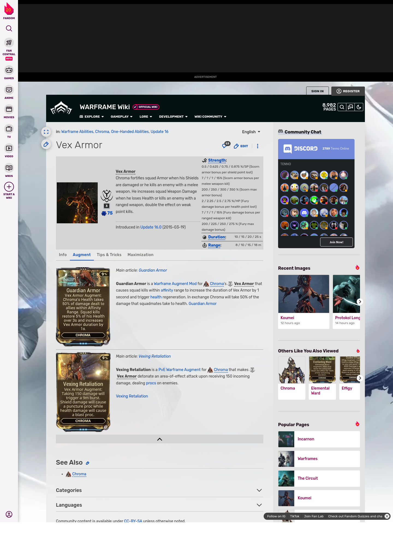Click the Strength stat icon
This screenshot has height=546, width=393.
coord(204,161)
